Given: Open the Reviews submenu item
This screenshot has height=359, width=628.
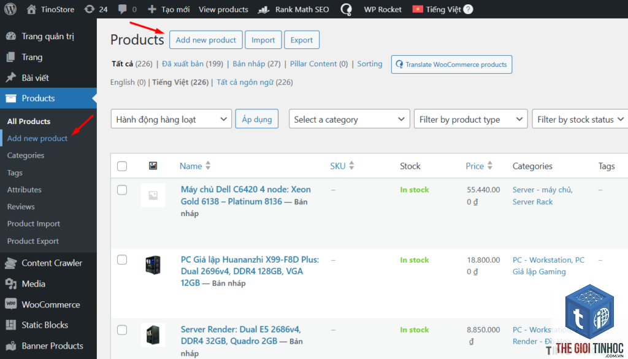Looking at the screenshot, I should pos(21,207).
